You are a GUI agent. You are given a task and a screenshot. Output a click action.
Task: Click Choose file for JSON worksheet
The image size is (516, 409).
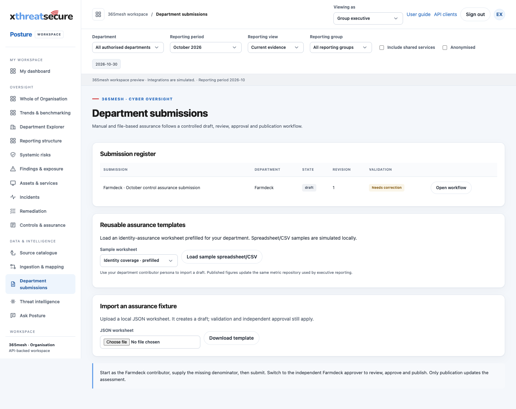[x=117, y=342]
